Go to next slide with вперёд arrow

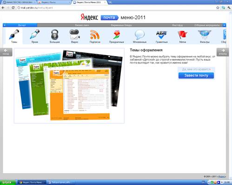point(223,52)
